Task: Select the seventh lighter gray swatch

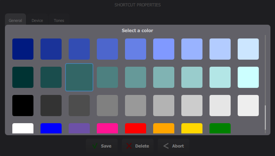Action: (x=192, y=106)
